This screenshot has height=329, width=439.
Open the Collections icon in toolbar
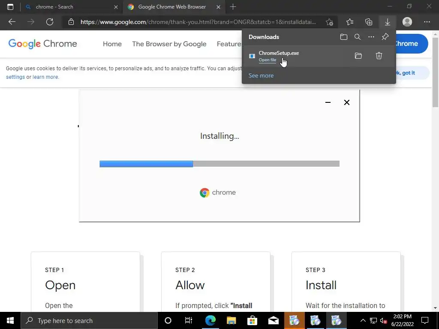click(x=369, y=22)
